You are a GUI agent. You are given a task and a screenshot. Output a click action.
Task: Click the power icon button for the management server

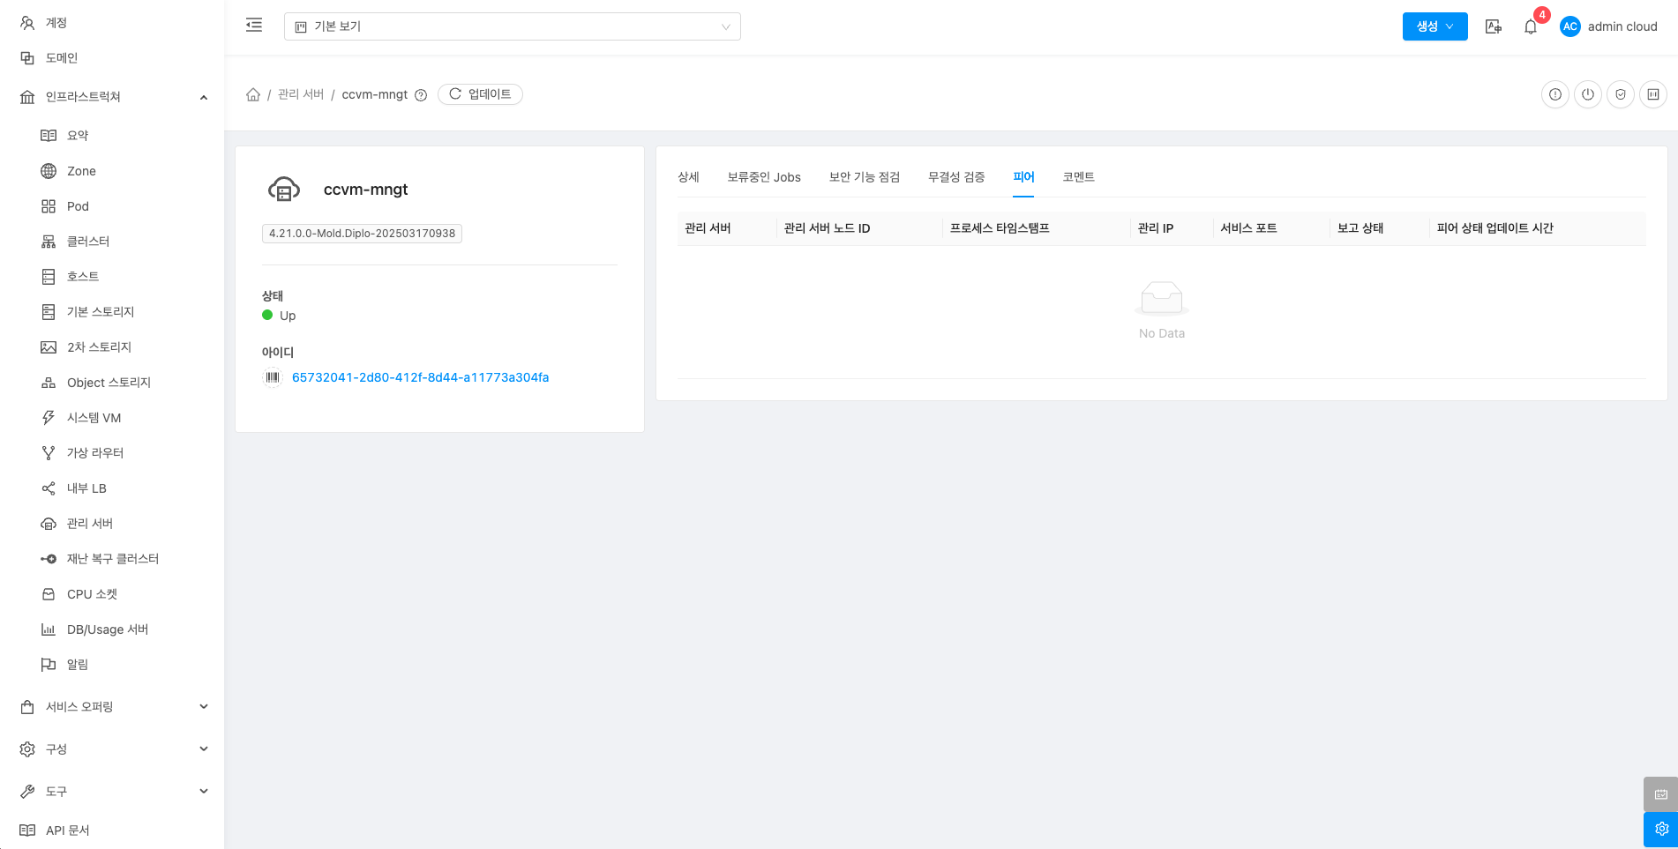pyautogui.click(x=1588, y=94)
